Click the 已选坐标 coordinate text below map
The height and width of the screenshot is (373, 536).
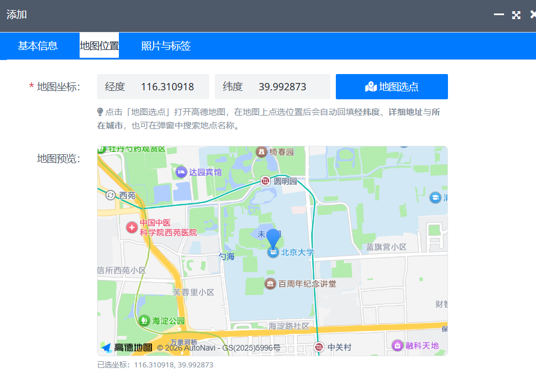(155, 365)
